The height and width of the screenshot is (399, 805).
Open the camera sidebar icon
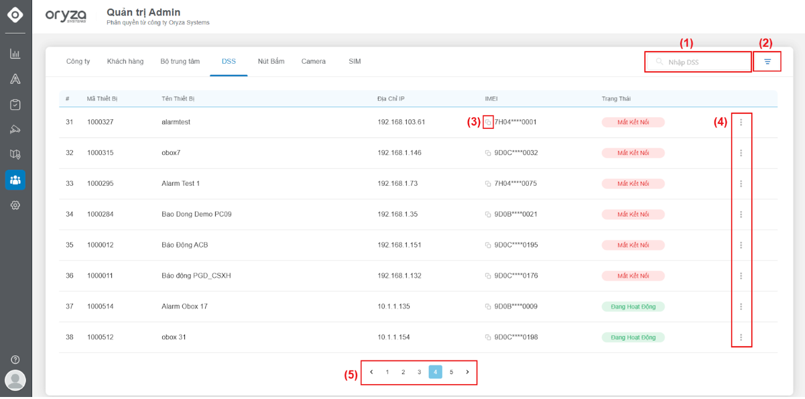pyautogui.click(x=15, y=129)
